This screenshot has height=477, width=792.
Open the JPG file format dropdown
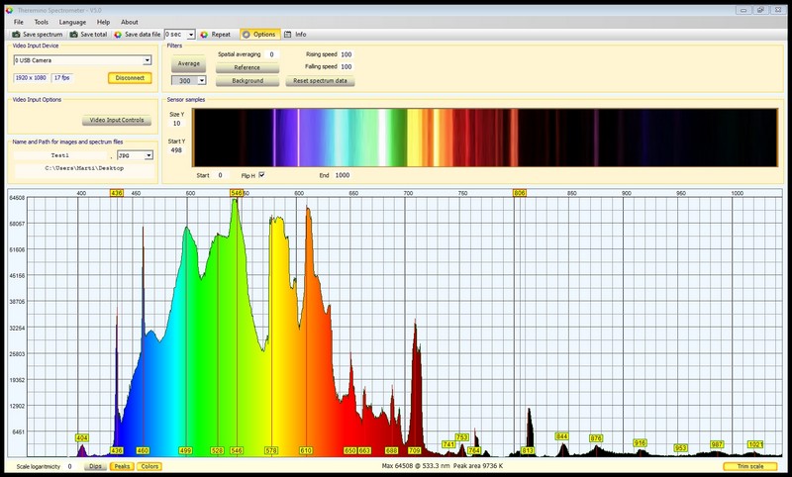tap(148, 155)
